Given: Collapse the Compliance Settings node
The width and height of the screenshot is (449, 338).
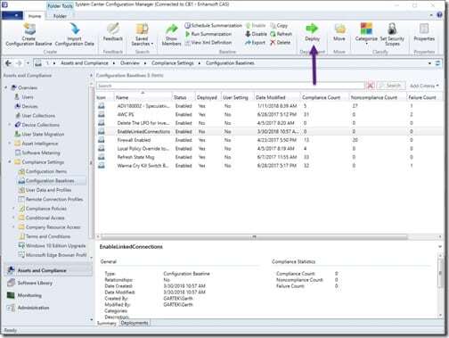Looking at the screenshot, I should tap(10, 161).
